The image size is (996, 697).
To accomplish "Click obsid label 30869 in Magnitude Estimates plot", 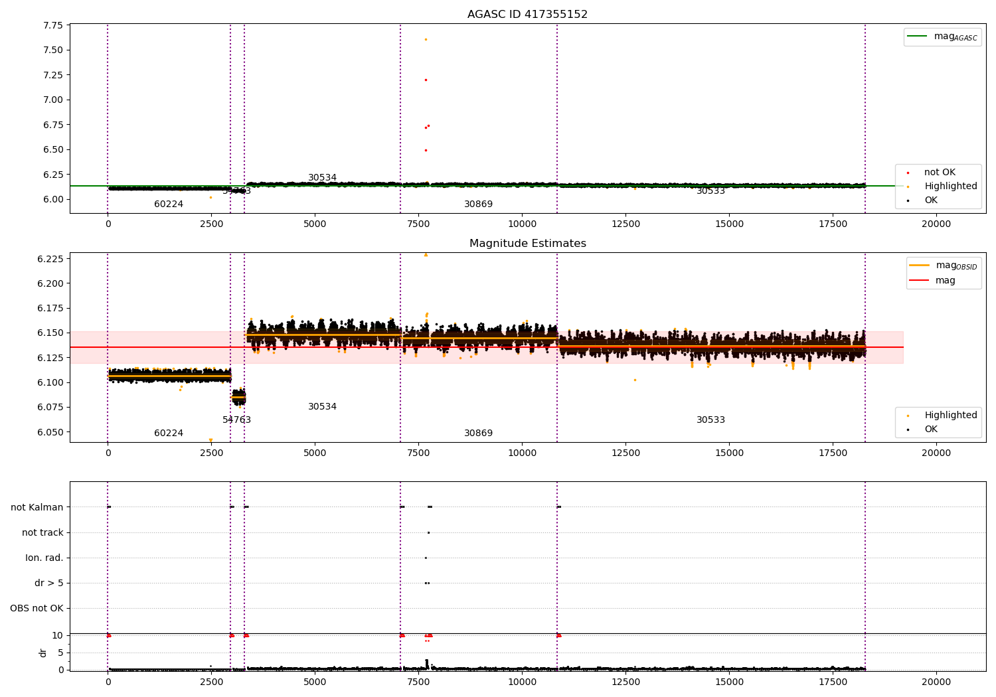I will (478, 433).
